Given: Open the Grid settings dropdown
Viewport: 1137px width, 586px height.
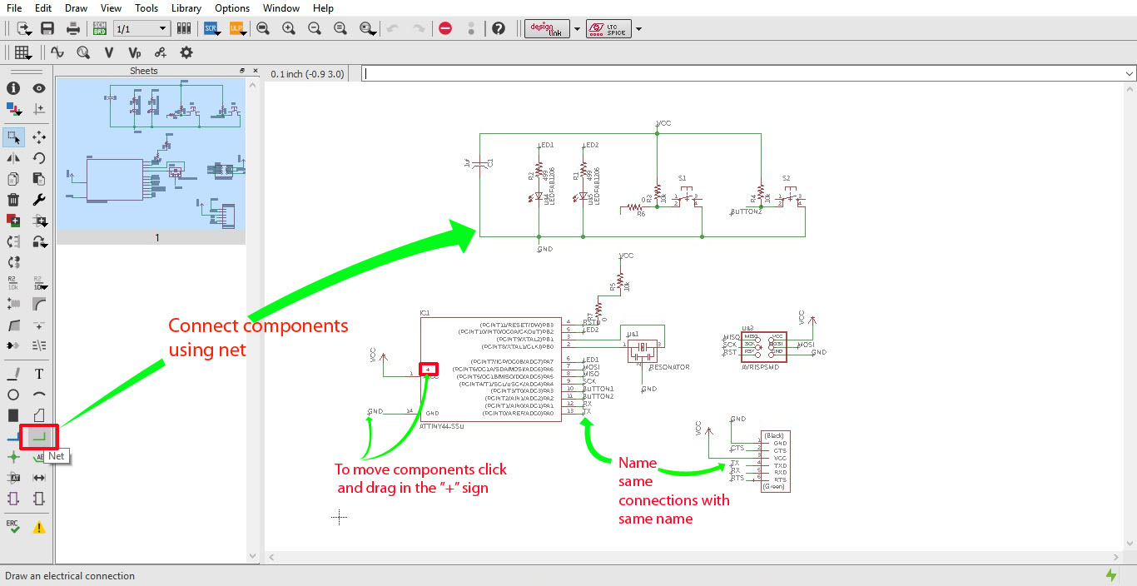Looking at the screenshot, I should coord(23,52).
